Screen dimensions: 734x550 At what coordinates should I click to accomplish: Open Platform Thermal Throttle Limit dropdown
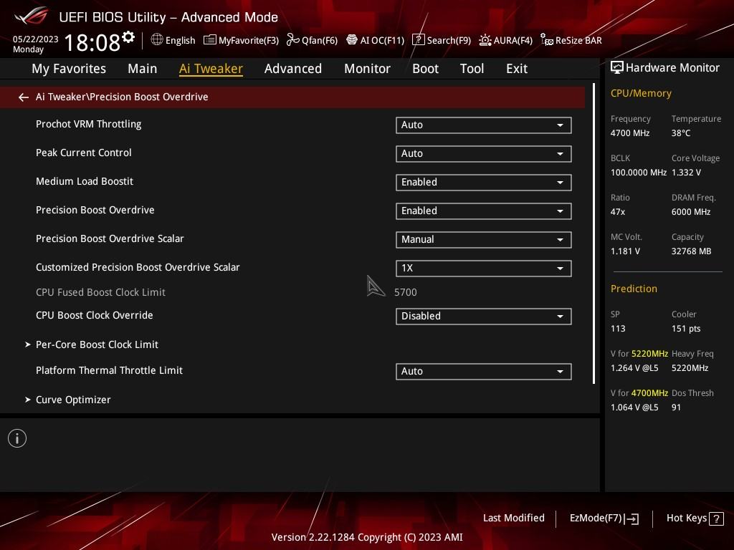(x=484, y=372)
